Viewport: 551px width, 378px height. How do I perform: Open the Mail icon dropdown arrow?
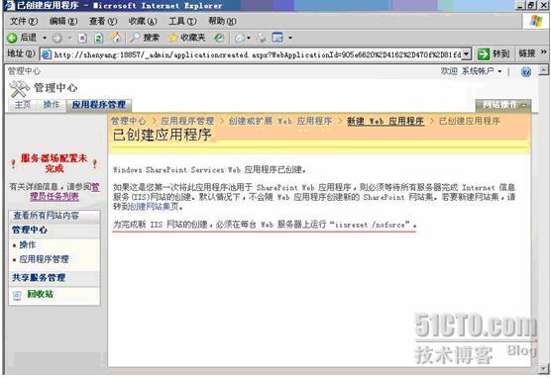click(249, 38)
